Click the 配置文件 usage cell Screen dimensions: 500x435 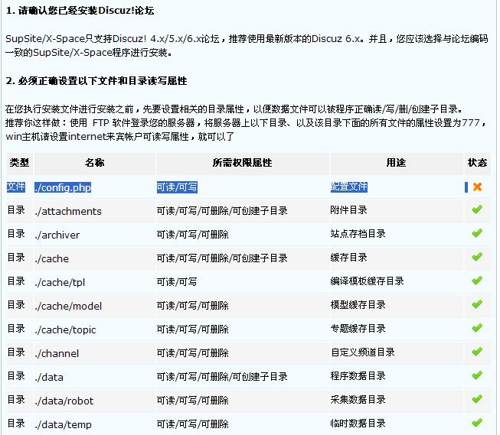(x=349, y=187)
